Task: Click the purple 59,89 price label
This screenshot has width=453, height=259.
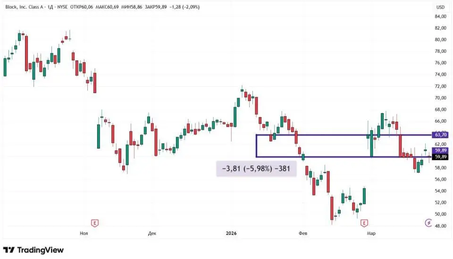Action: coord(440,150)
